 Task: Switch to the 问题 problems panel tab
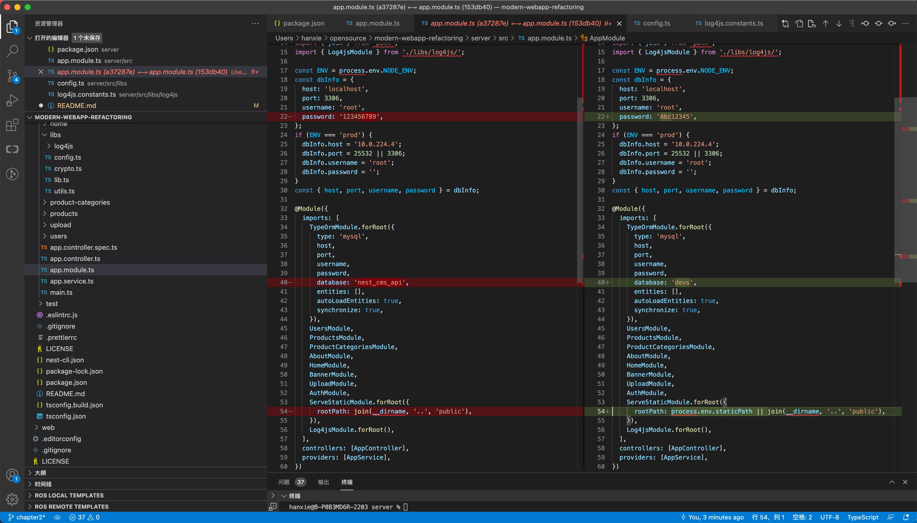point(284,482)
